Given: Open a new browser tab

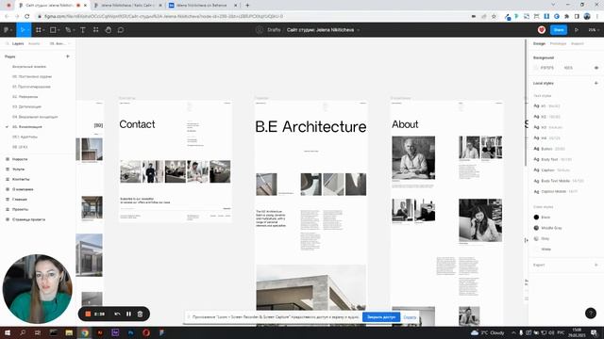Looking at the screenshot, I should 247,6.
